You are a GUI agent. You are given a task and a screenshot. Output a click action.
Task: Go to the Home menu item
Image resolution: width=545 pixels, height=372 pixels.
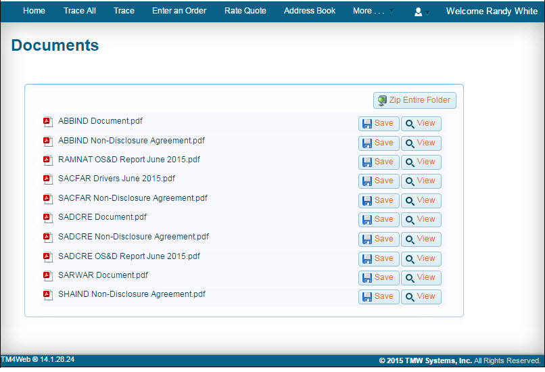[x=34, y=11]
